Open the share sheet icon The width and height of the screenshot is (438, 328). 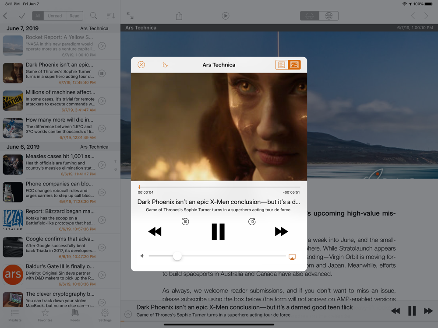tap(179, 16)
